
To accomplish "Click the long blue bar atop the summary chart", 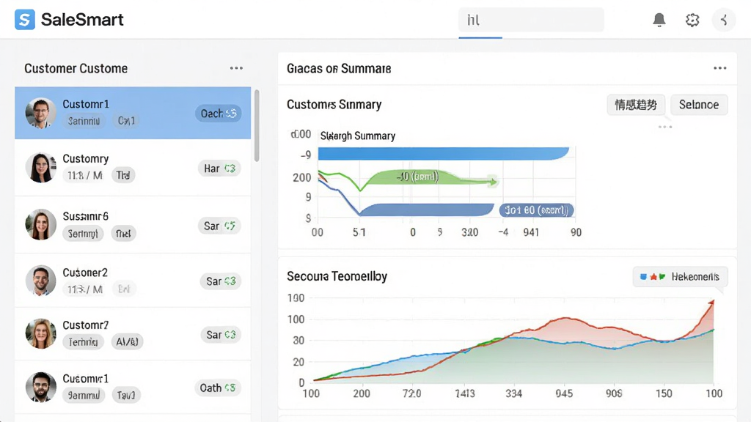I will point(444,154).
